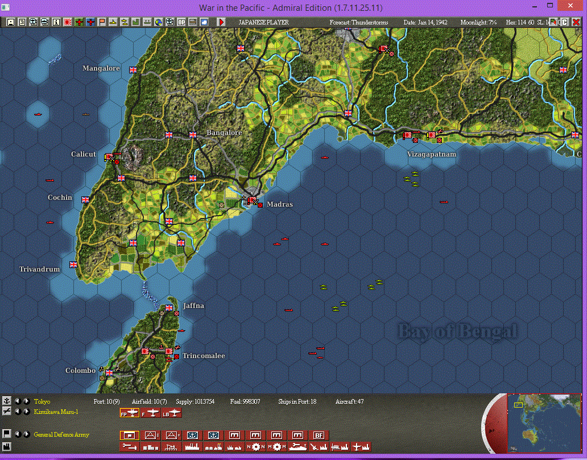This screenshot has width=587, height=460.
Task: Click the green factory toolbar icon
Action: point(135,22)
